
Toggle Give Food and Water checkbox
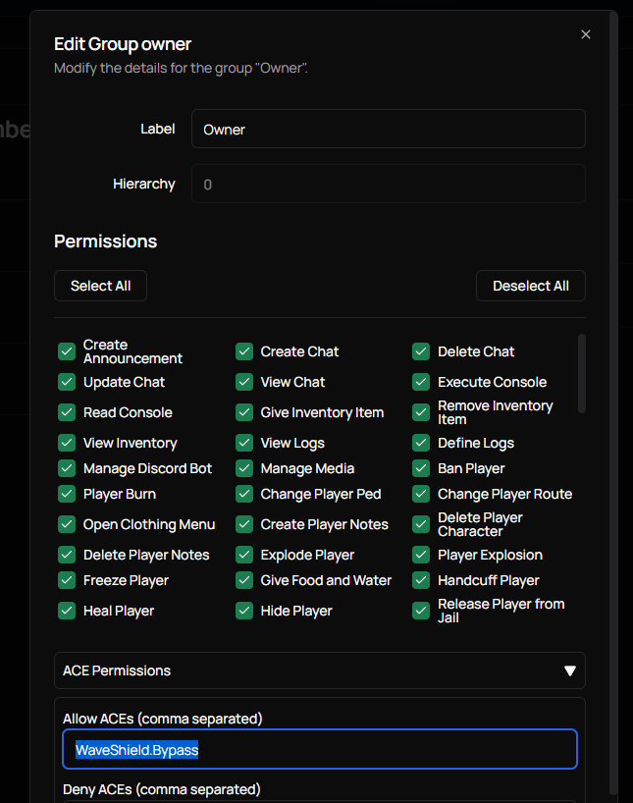(244, 580)
